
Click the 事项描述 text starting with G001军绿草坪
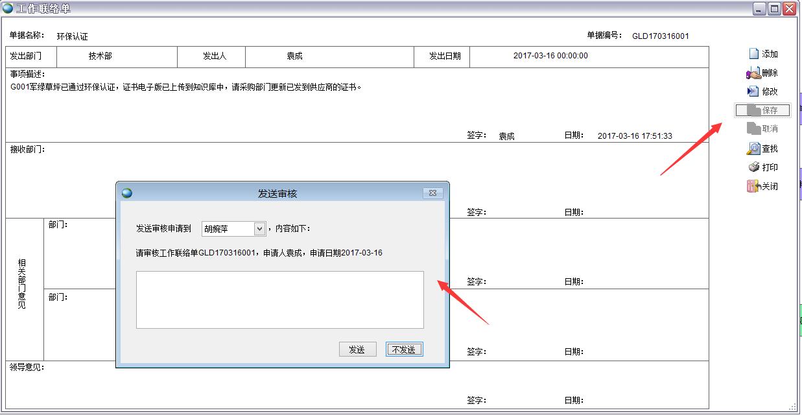tap(186, 87)
